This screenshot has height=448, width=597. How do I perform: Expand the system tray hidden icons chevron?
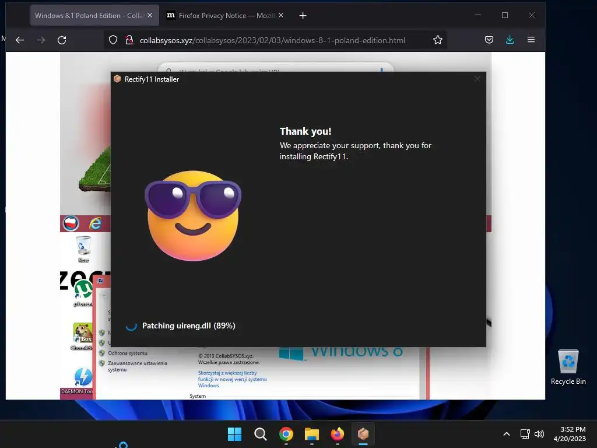tap(507, 434)
